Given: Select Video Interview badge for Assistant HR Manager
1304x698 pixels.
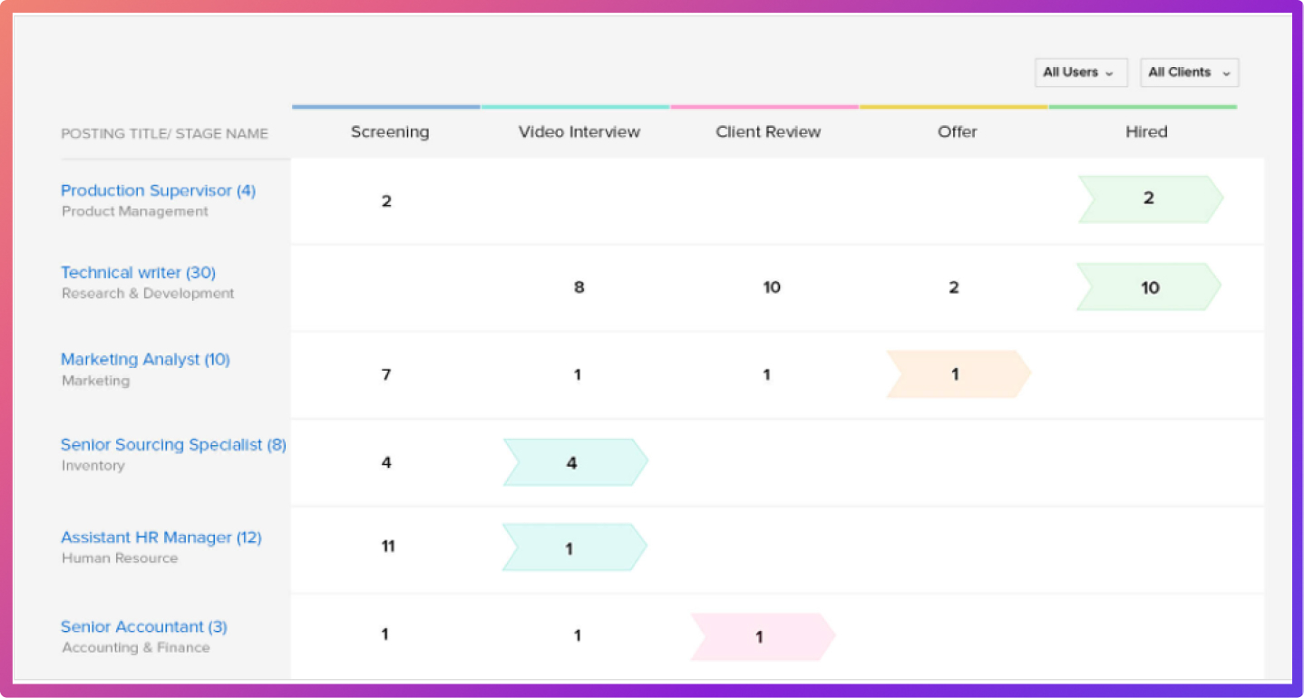Looking at the screenshot, I should [575, 548].
